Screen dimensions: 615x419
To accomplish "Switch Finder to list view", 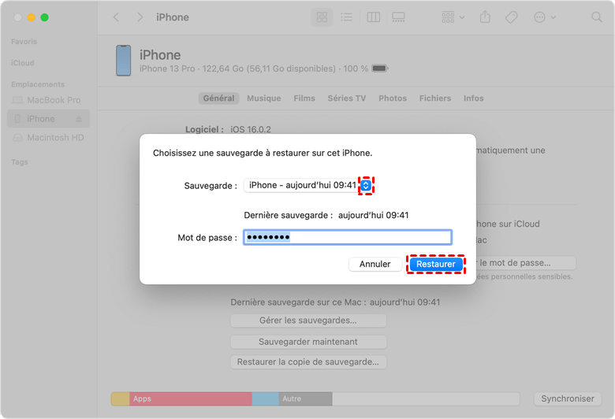I will 346,17.
